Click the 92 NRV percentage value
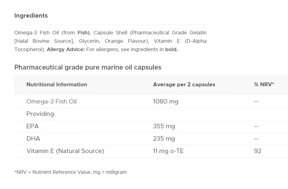Screen dimensions: 288x189 (x=257, y=151)
